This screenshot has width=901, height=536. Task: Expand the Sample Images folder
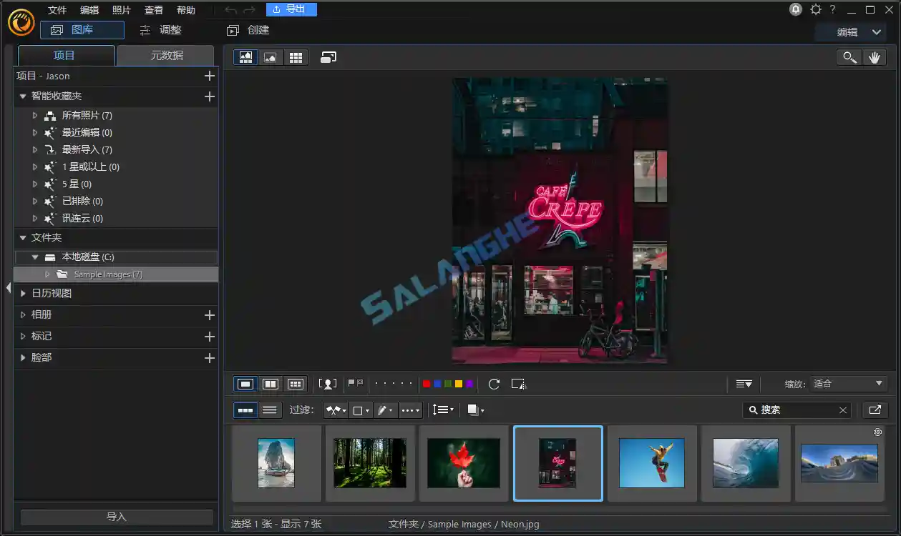click(x=47, y=274)
